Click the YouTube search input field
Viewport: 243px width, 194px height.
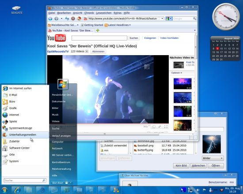(x=99, y=38)
